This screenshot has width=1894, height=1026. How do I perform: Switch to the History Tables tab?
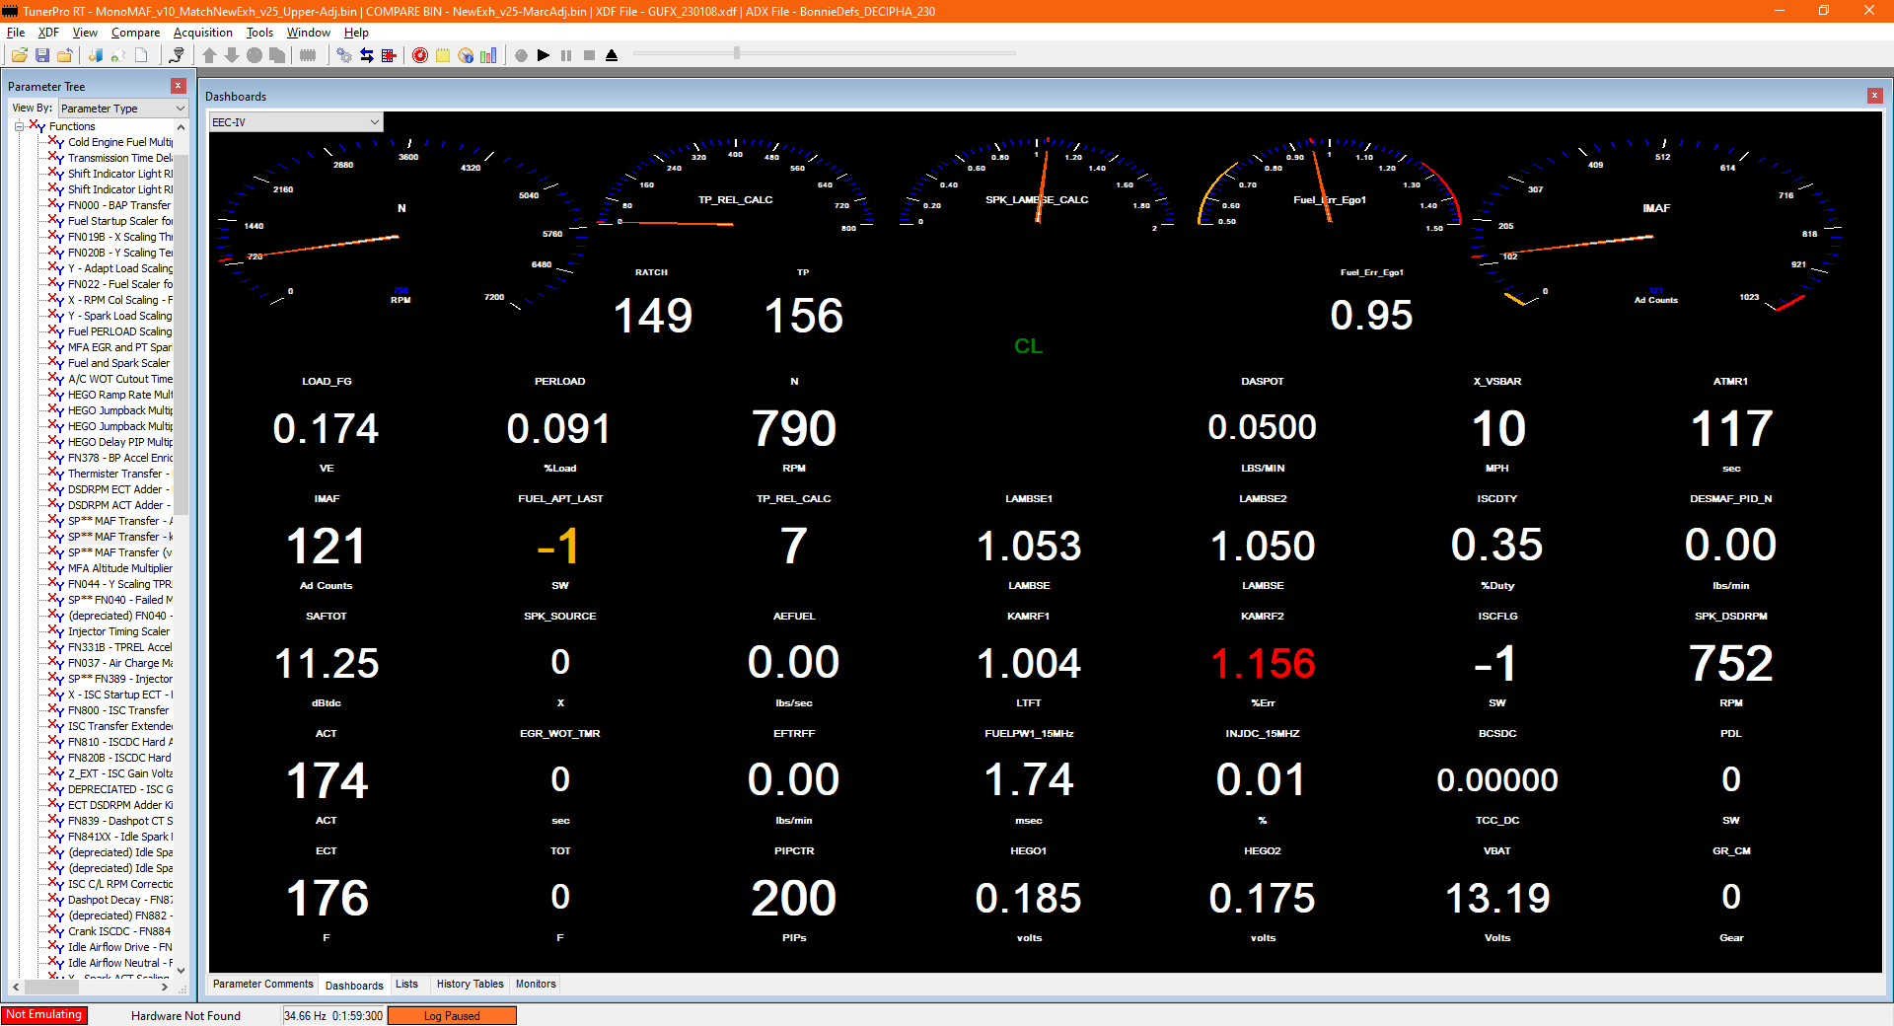point(470,985)
